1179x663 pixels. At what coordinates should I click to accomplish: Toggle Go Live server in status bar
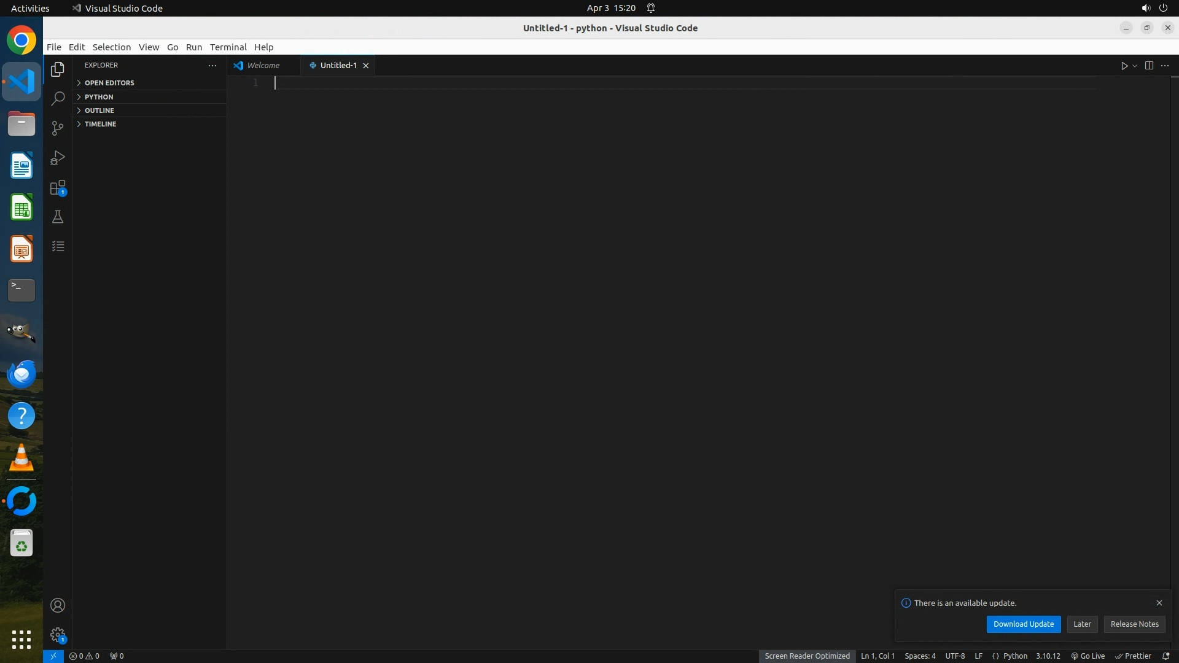pyautogui.click(x=1088, y=656)
